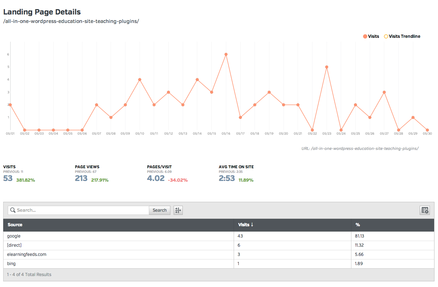The image size is (438, 287).
Task: Toggle the Visits series in chart legend
Action: (x=371, y=36)
